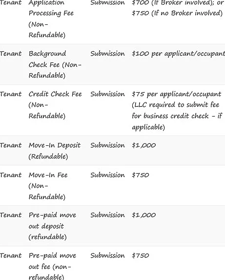Click Tenant in the Background Check row
The image size is (225, 280).
[11, 54]
